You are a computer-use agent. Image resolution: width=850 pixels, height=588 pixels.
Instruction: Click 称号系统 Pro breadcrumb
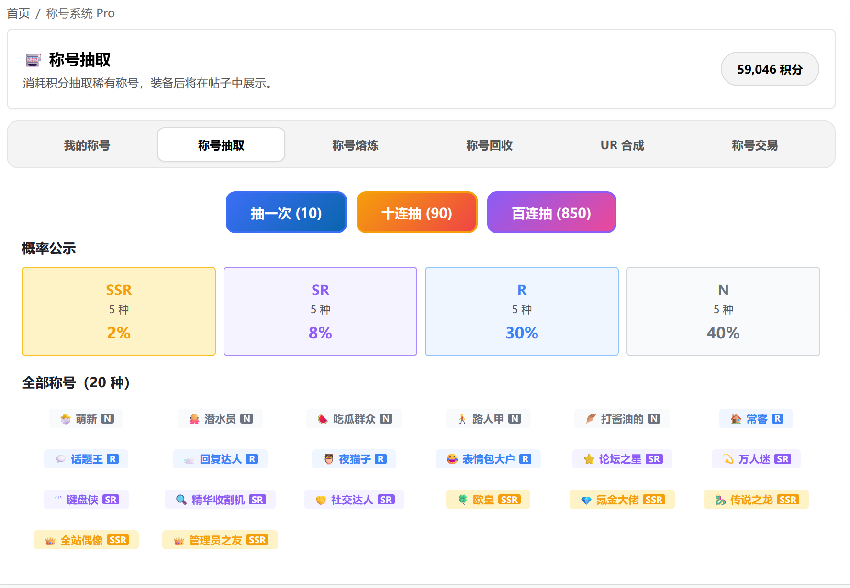tap(80, 13)
